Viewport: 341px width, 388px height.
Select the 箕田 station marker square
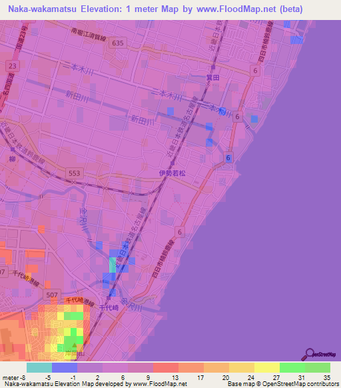(213, 67)
